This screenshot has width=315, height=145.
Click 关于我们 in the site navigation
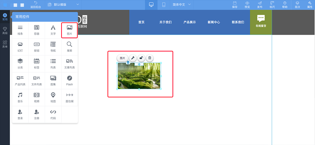click(165, 22)
